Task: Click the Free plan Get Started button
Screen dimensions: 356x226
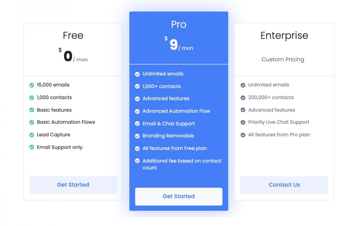Action: coord(73,185)
